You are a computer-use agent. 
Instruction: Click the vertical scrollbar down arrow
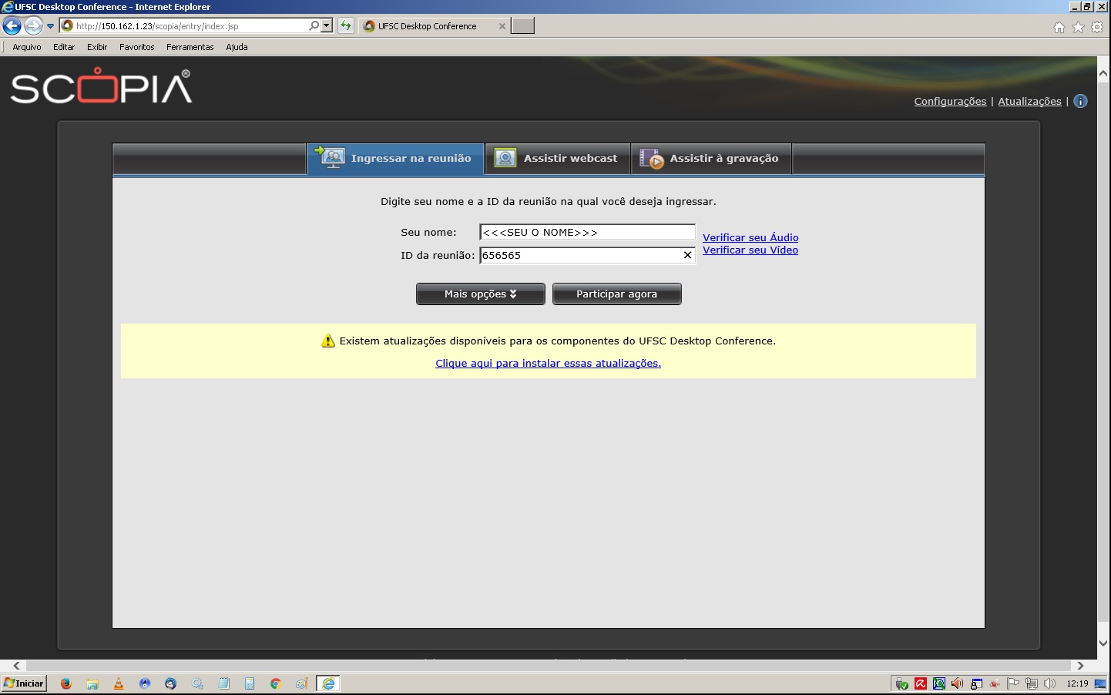1103,643
